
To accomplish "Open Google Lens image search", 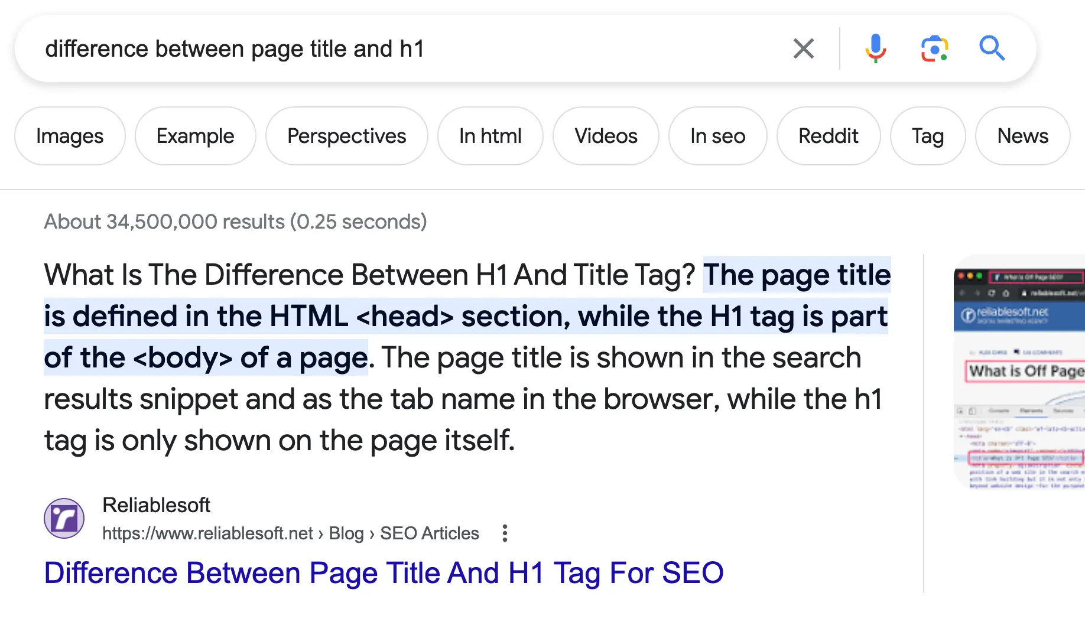I will tap(934, 48).
